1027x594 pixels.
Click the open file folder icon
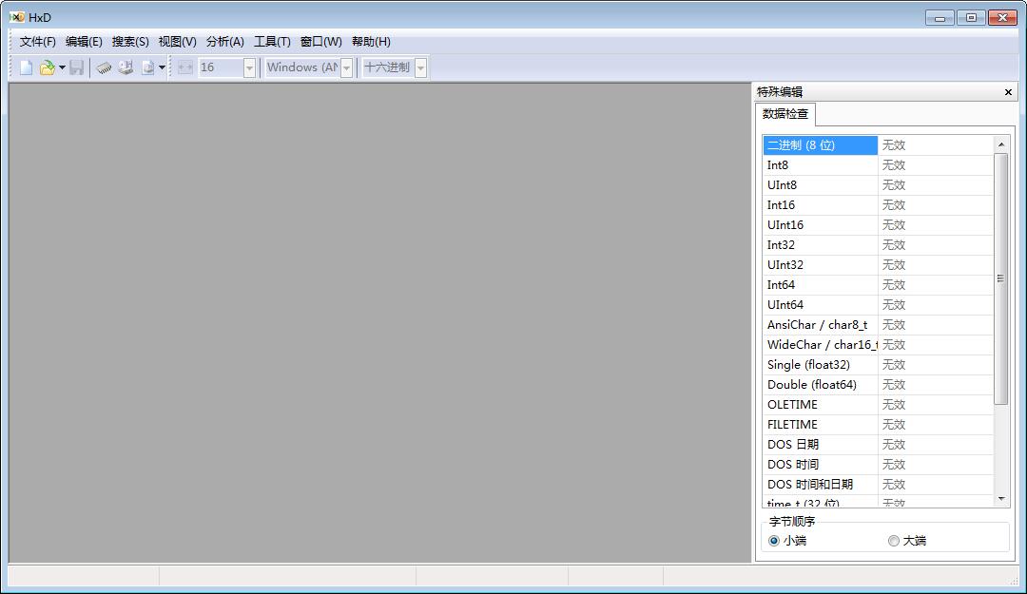[48, 67]
